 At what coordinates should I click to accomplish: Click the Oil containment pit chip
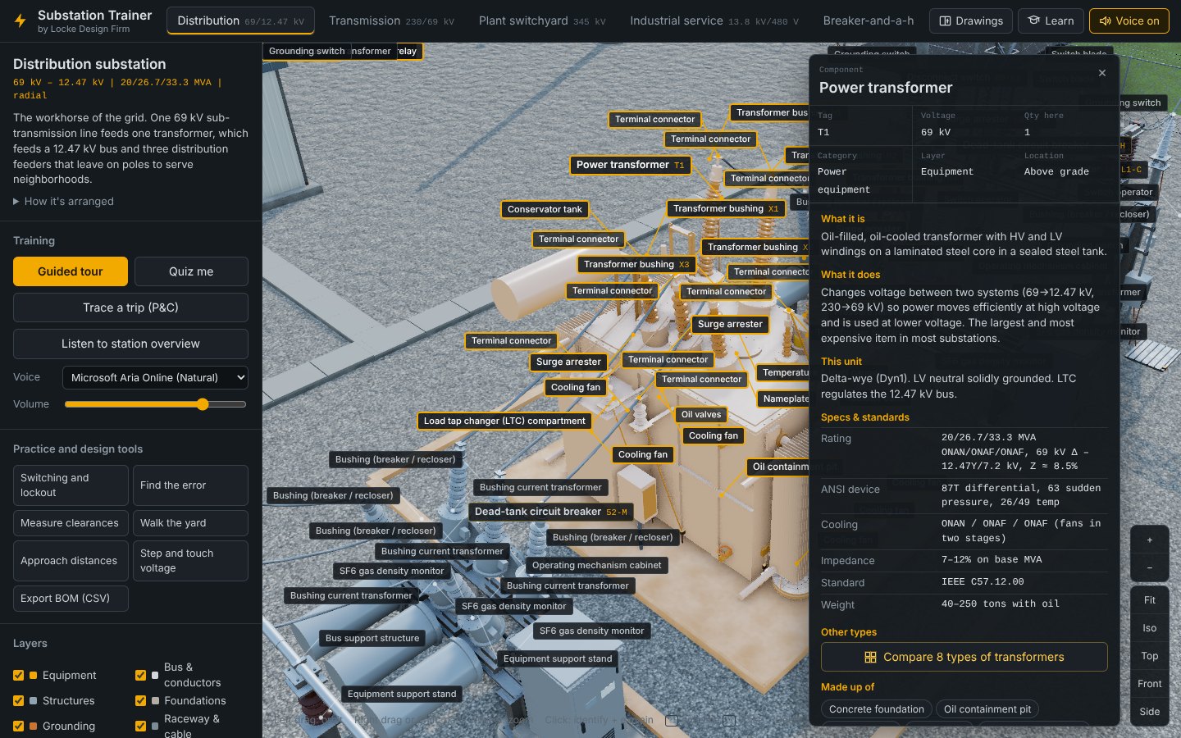click(987, 709)
